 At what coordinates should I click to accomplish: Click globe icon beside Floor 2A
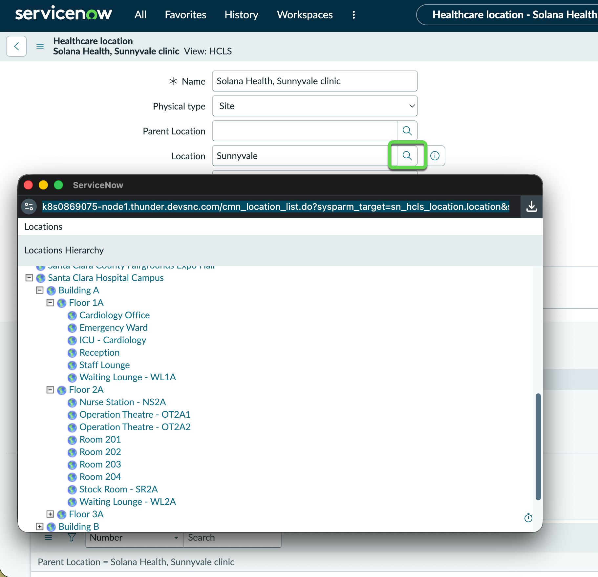tap(62, 390)
